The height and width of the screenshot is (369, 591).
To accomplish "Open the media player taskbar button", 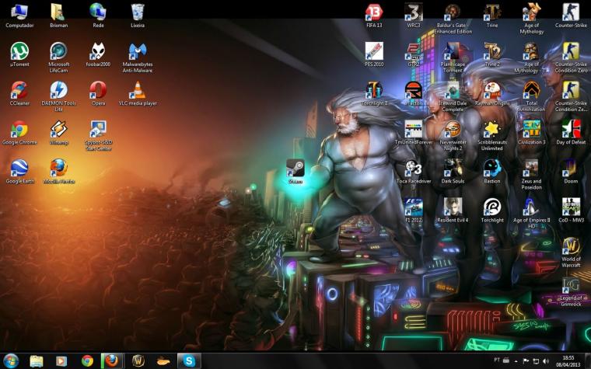I will [x=61, y=361].
